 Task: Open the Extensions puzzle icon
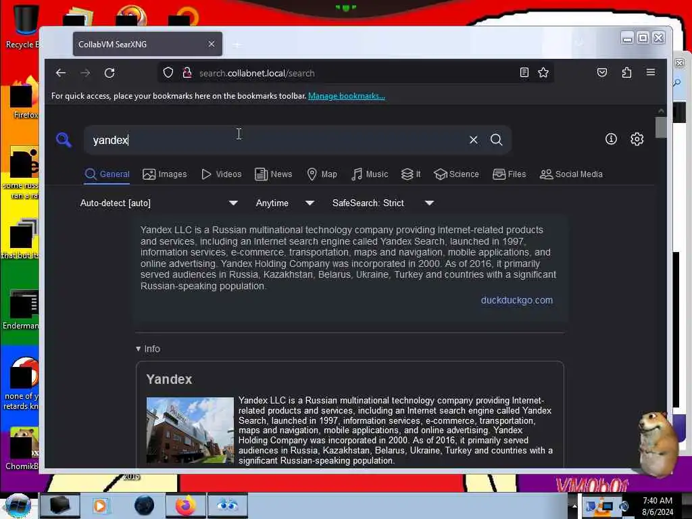(x=626, y=72)
